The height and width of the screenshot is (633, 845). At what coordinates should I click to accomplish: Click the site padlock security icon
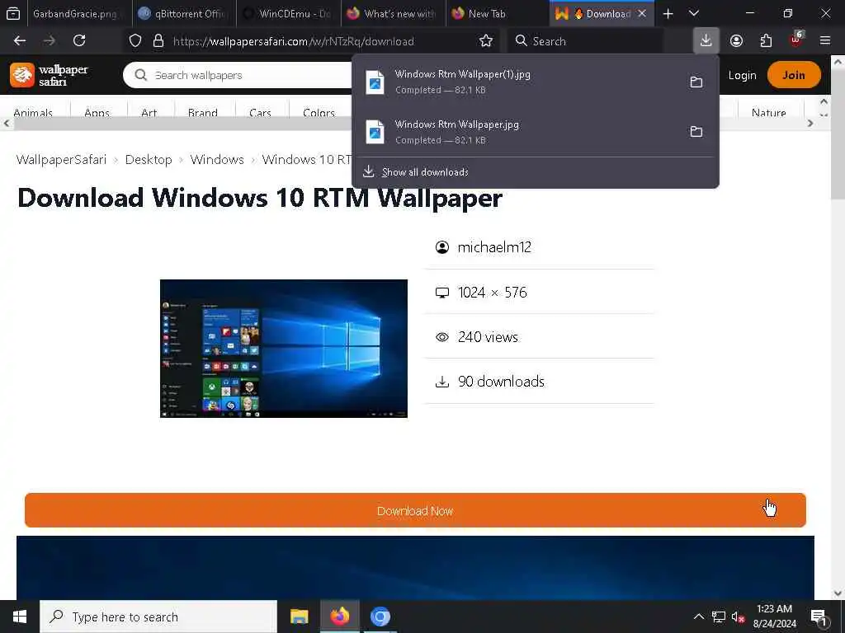(x=158, y=41)
